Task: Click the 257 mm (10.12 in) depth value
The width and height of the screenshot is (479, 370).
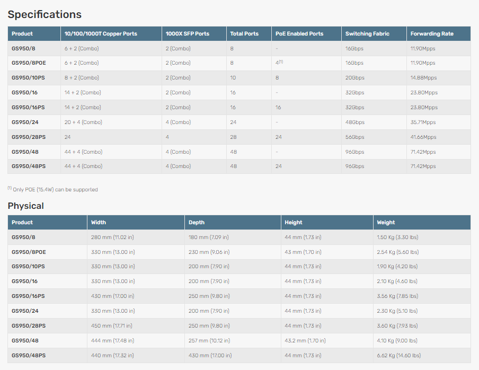Action: pos(209,340)
